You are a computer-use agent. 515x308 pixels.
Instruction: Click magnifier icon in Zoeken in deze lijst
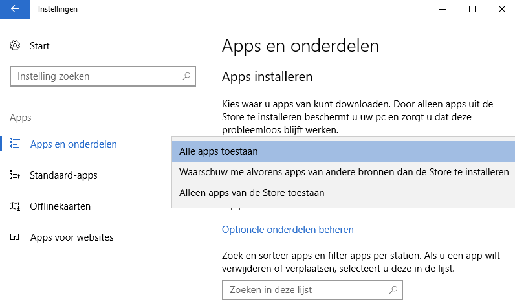click(393, 289)
